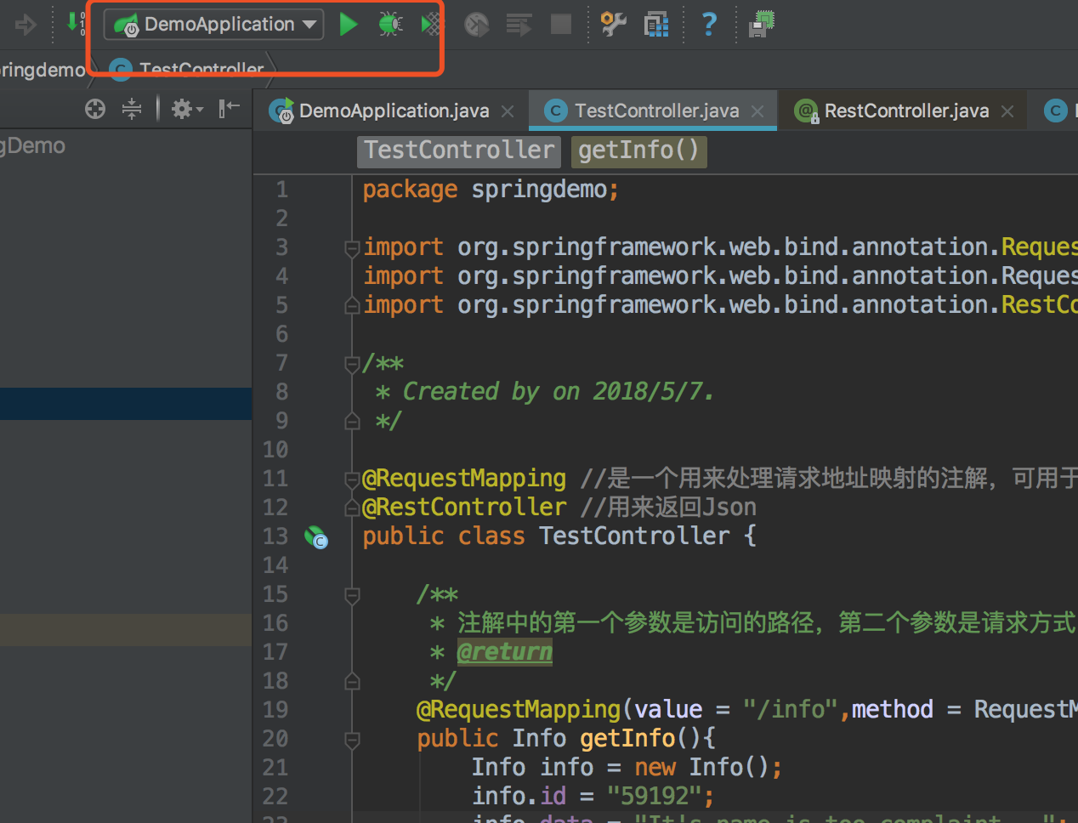
Task: Switch to the DemoApplication.java tab
Action: [393, 111]
